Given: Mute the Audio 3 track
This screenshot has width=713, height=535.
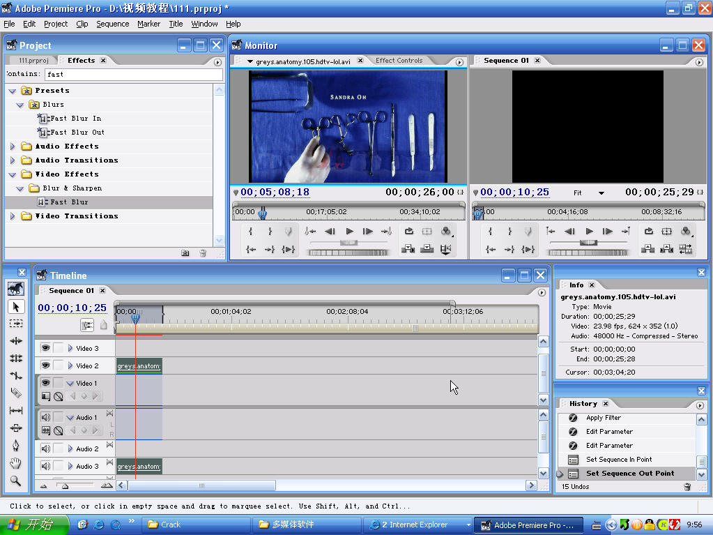Looking at the screenshot, I should [45, 466].
